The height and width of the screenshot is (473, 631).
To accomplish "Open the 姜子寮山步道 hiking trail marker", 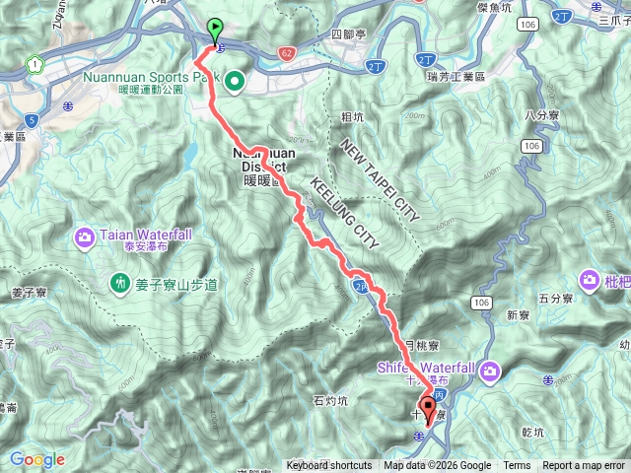I will [119, 285].
